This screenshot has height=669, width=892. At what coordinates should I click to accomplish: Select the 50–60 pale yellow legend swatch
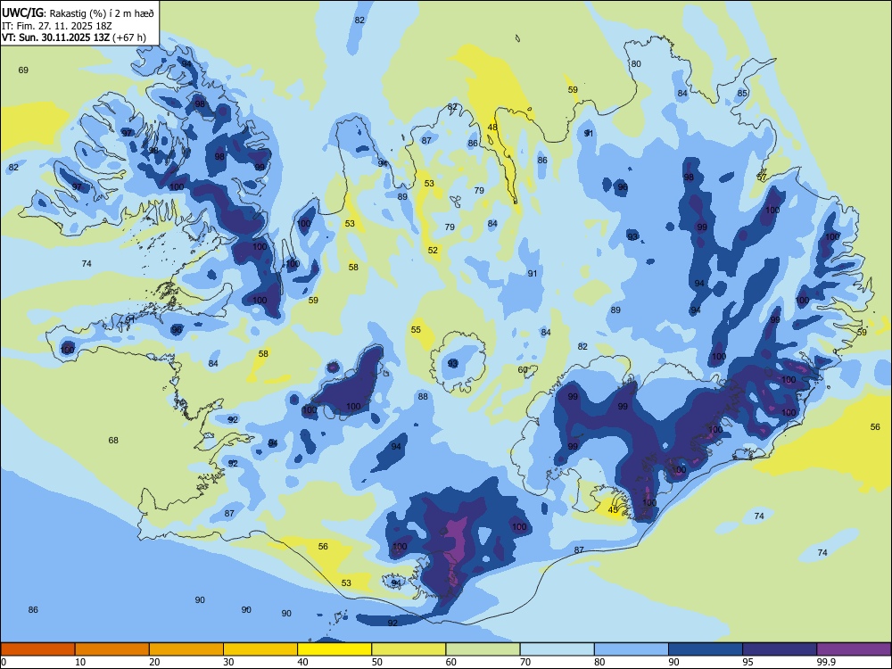[x=409, y=649]
